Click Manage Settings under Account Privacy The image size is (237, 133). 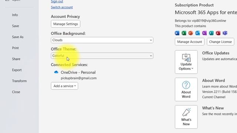tap(66, 24)
